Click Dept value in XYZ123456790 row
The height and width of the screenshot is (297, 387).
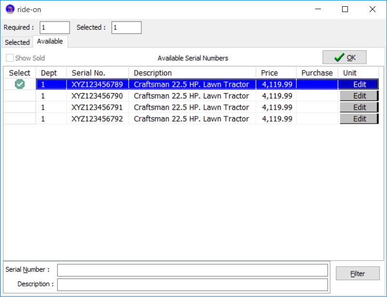point(51,96)
